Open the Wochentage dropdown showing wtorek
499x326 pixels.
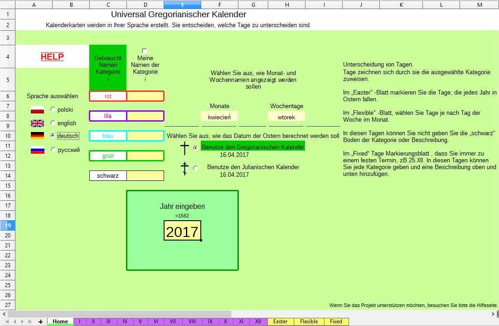[286, 117]
